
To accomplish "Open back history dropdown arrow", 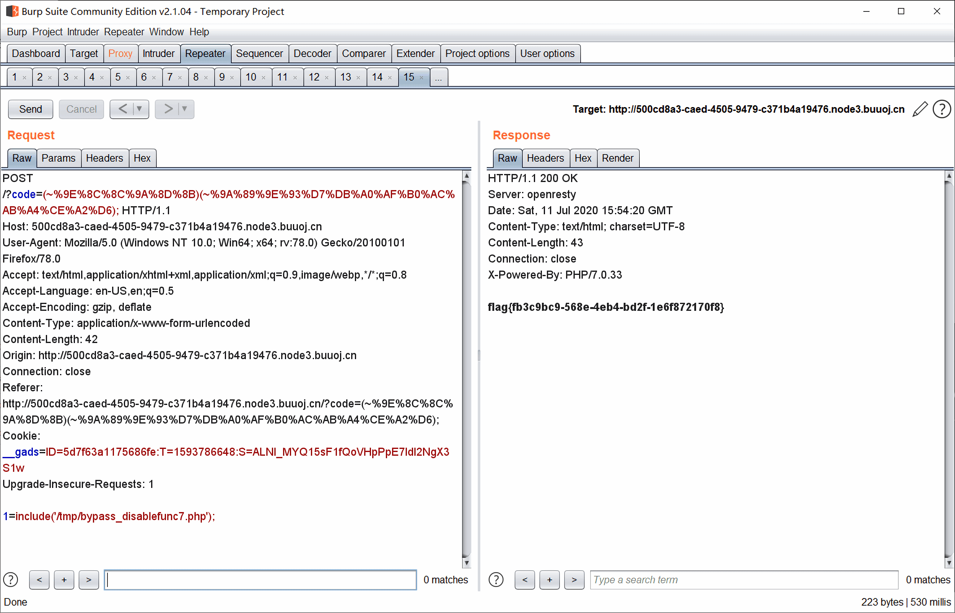I will 140,109.
